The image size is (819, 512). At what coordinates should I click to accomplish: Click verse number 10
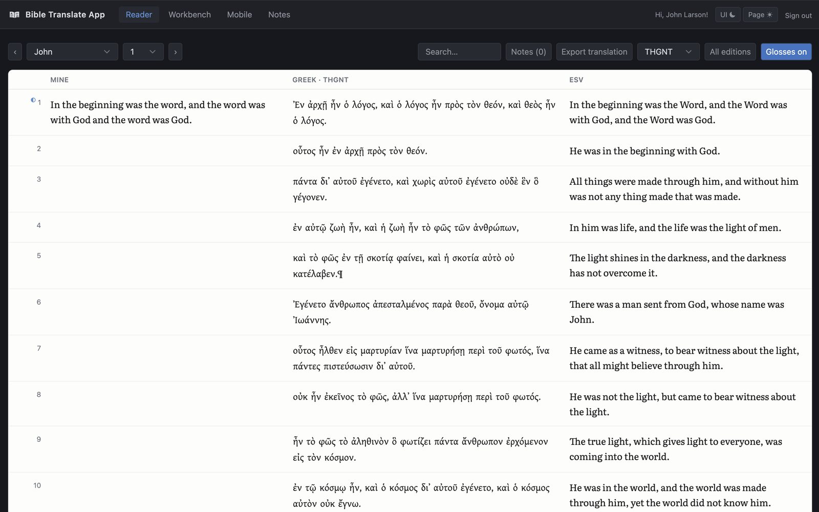click(37, 485)
